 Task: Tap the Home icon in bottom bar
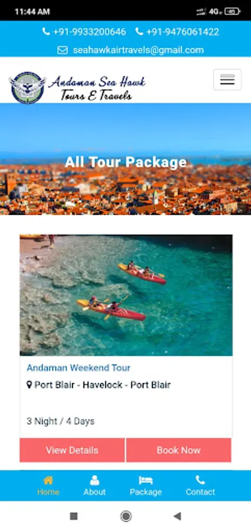point(48,480)
